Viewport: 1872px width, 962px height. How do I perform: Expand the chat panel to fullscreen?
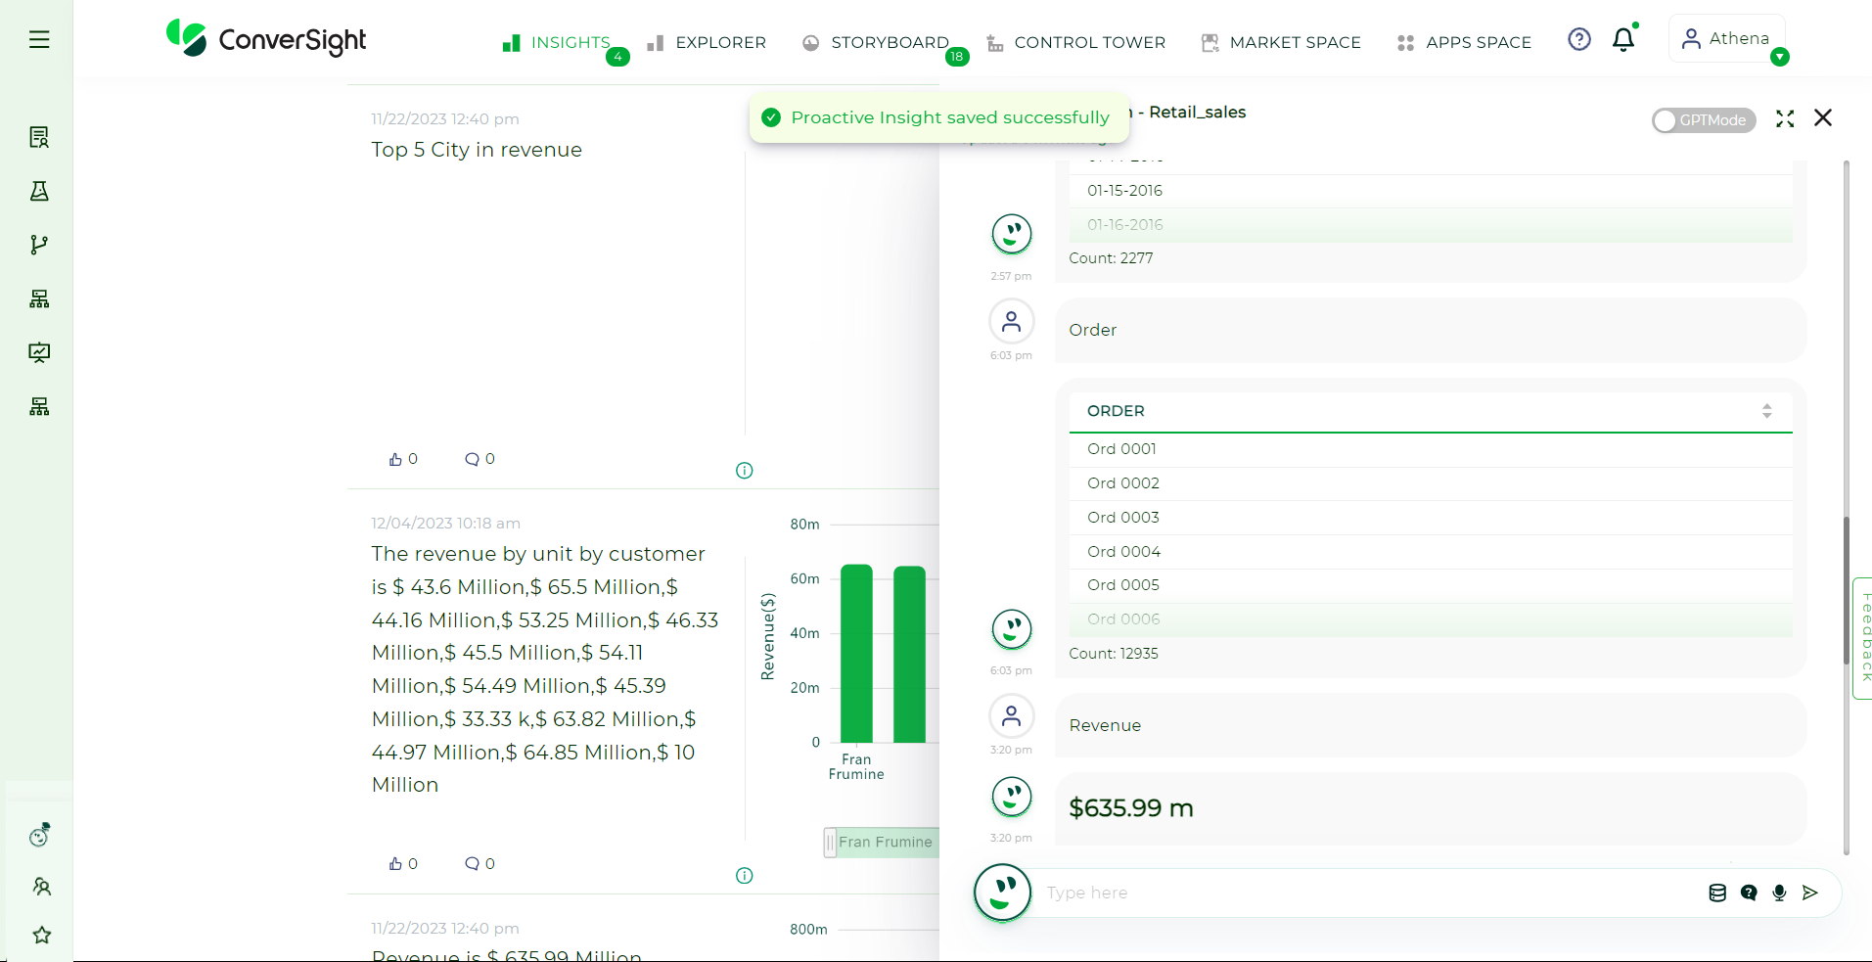tap(1785, 118)
